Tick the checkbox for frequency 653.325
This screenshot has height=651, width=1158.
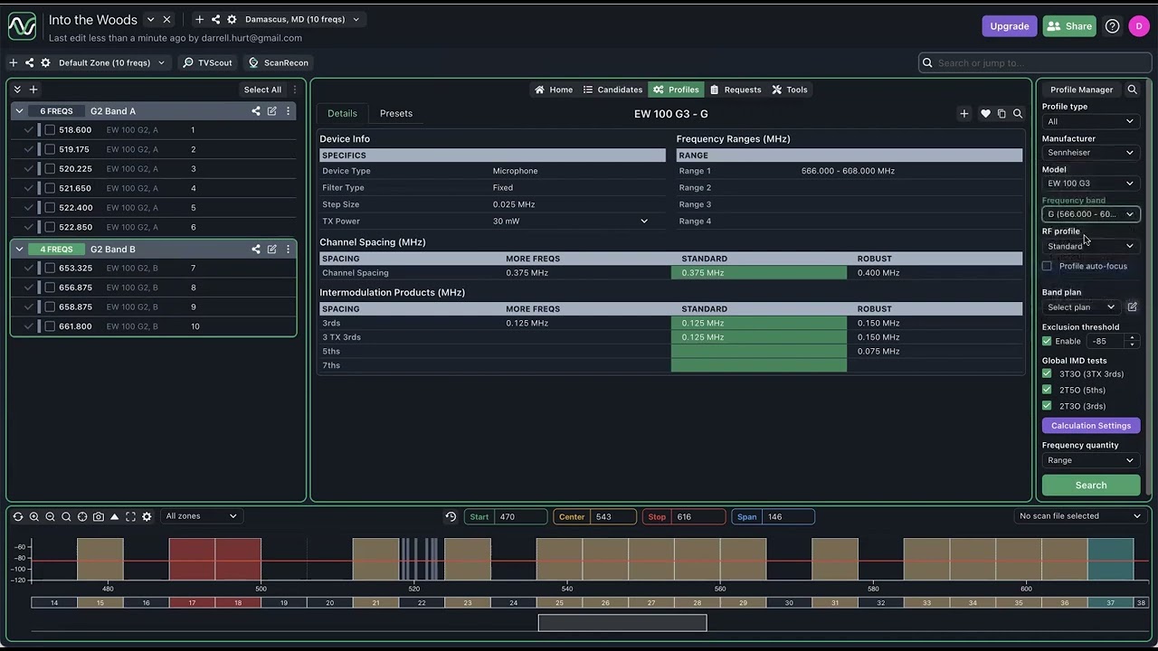click(x=50, y=269)
